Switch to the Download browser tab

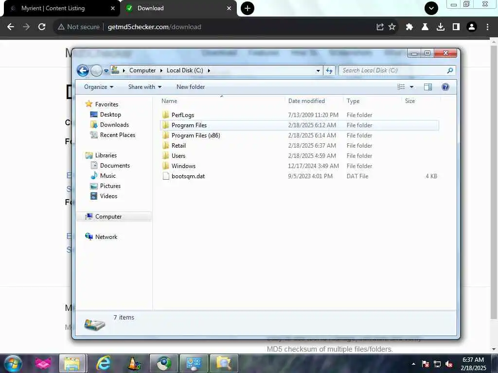pyautogui.click(x=178, y=8)
